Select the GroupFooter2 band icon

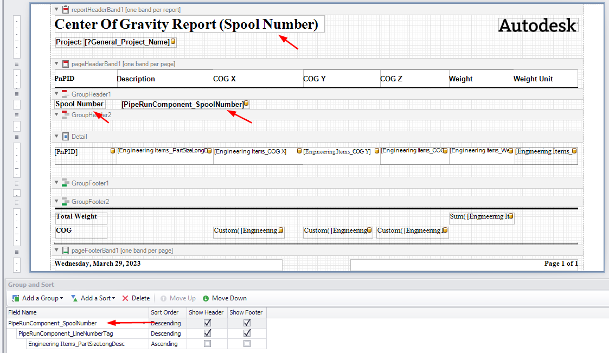(65, 201)
